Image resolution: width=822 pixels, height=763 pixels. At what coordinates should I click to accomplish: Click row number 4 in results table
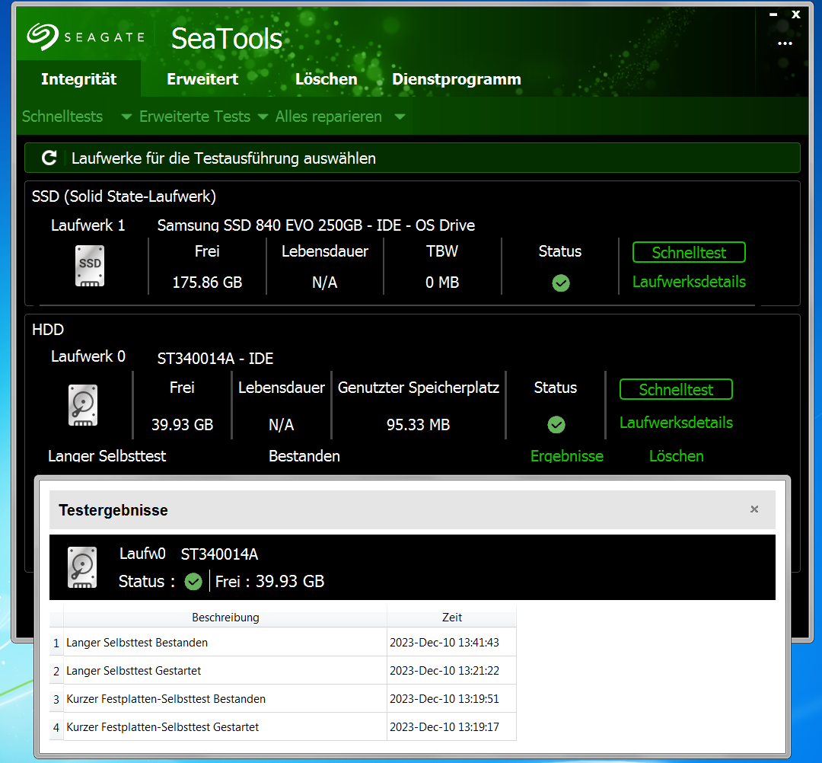pyautogui.click(x=56, y=727)
